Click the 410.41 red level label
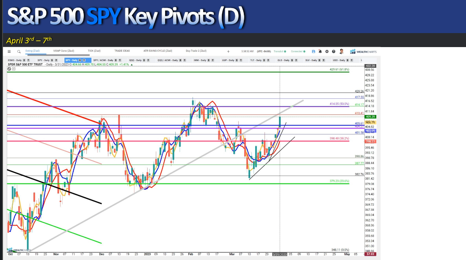Screen dimensions: 466x260 (359, 113)
